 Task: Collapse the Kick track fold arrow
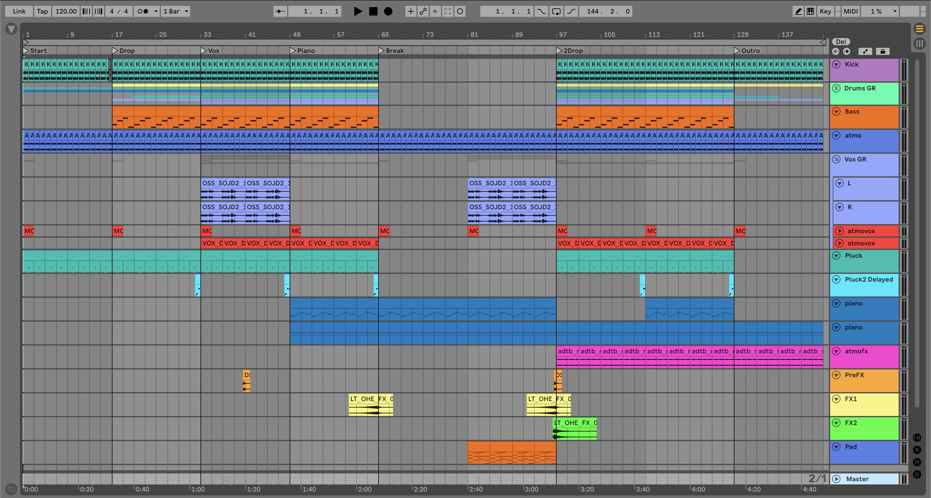(836, 64)
